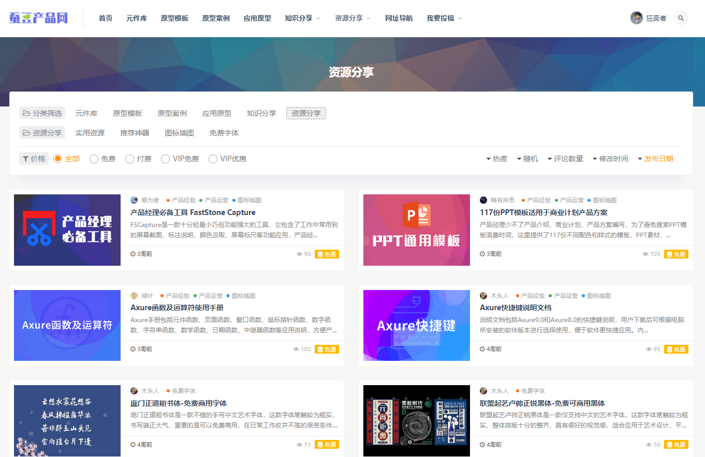Click the 免费 badge on Axure函数 card
705x457 pixels.
pyautogui.click(x=327, y=349)
